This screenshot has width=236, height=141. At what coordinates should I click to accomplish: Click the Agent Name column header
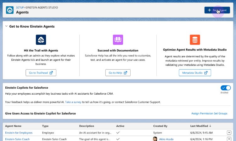tap(13, 126)
